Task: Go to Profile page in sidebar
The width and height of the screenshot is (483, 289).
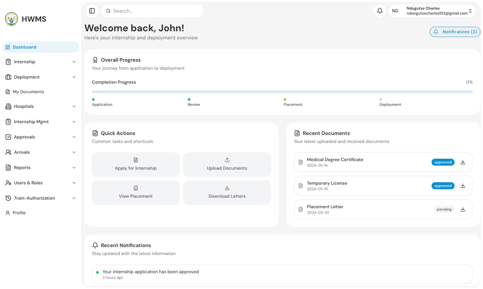Action: (x=19, y=213)
